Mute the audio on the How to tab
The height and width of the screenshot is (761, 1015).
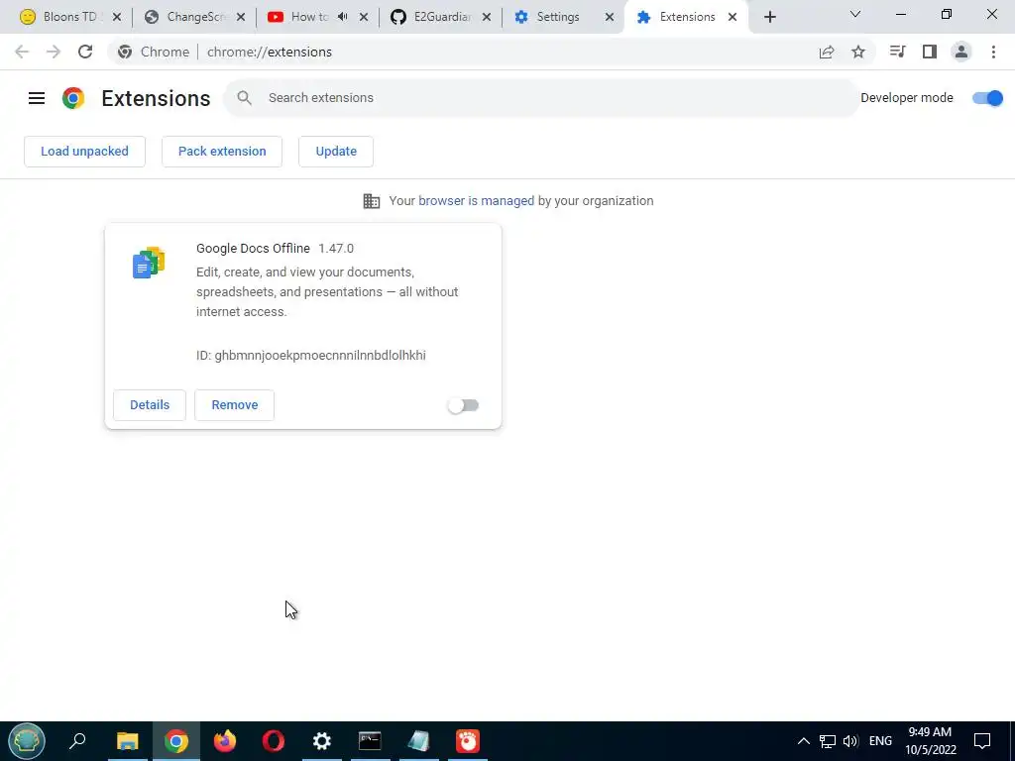[x=343, y=17]
